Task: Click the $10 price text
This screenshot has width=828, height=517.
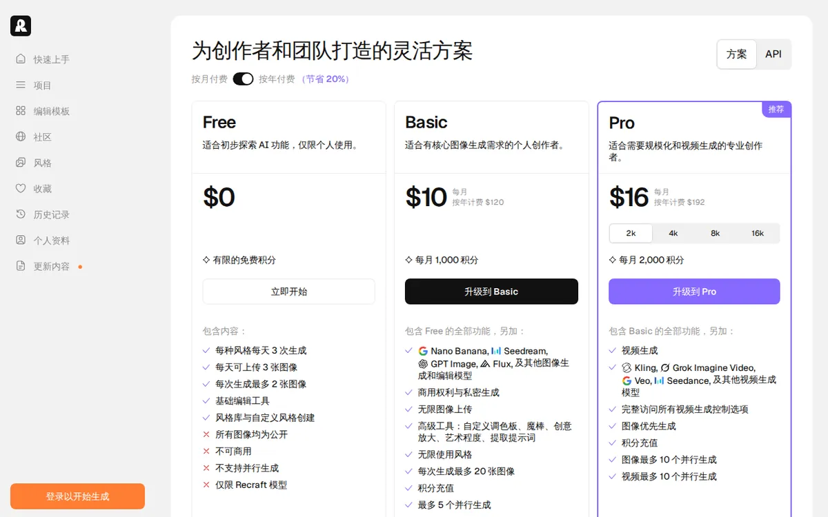Action: tap(426, 197)
